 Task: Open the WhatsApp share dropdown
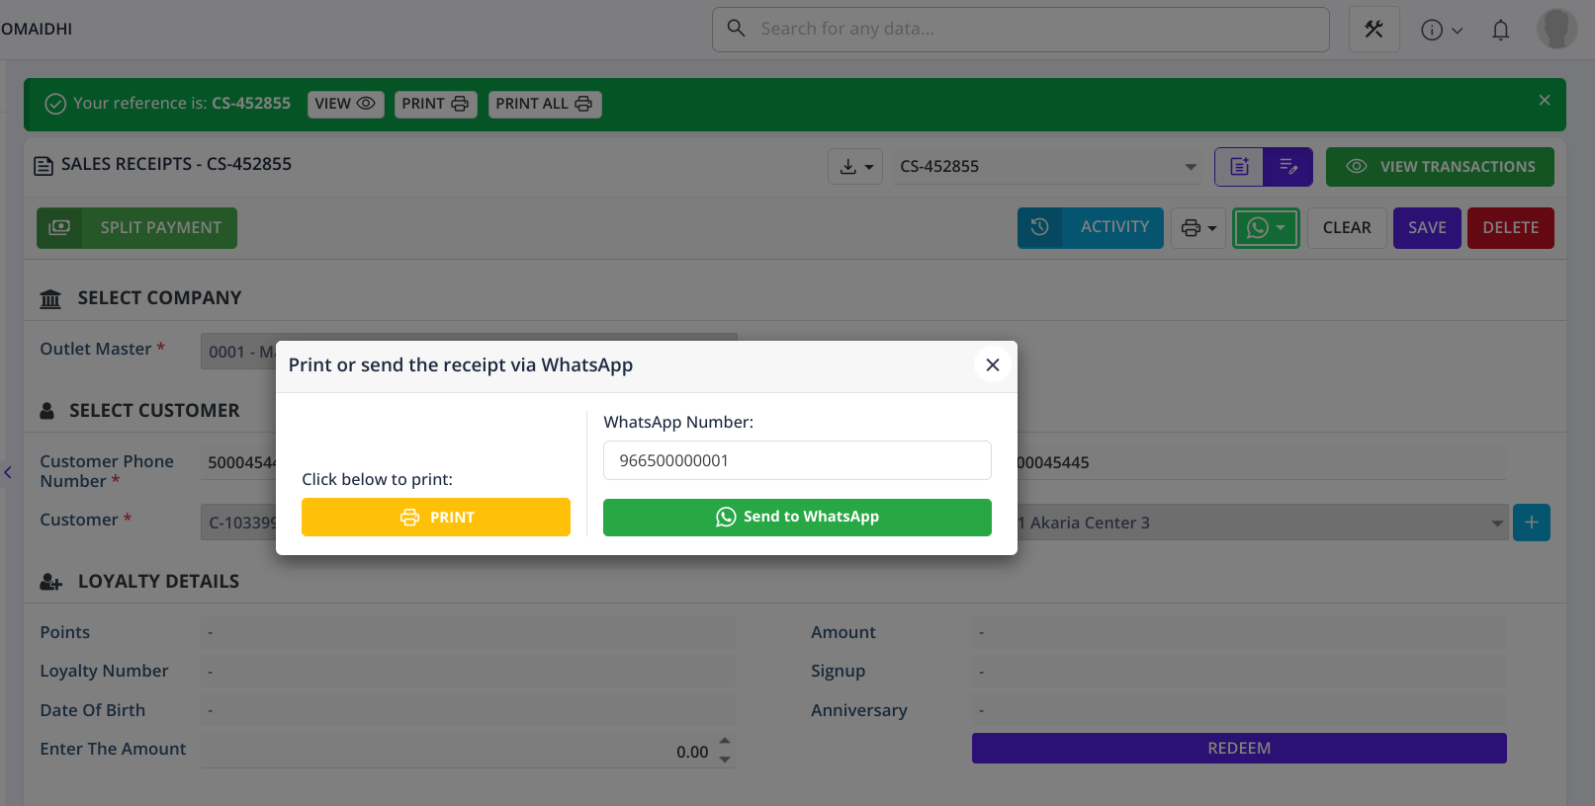(1266, 228)
